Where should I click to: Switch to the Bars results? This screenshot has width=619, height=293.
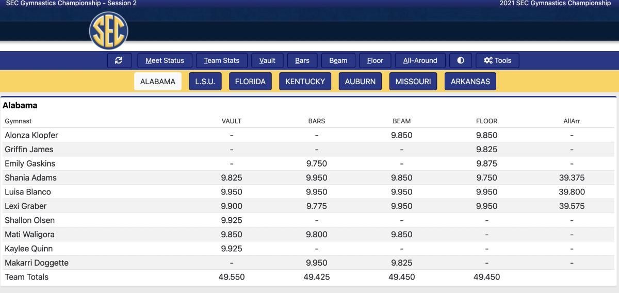[x=302, y=60]
